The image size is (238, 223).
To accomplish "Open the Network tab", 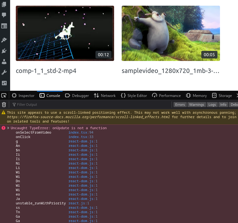I will tap(105, 96).
